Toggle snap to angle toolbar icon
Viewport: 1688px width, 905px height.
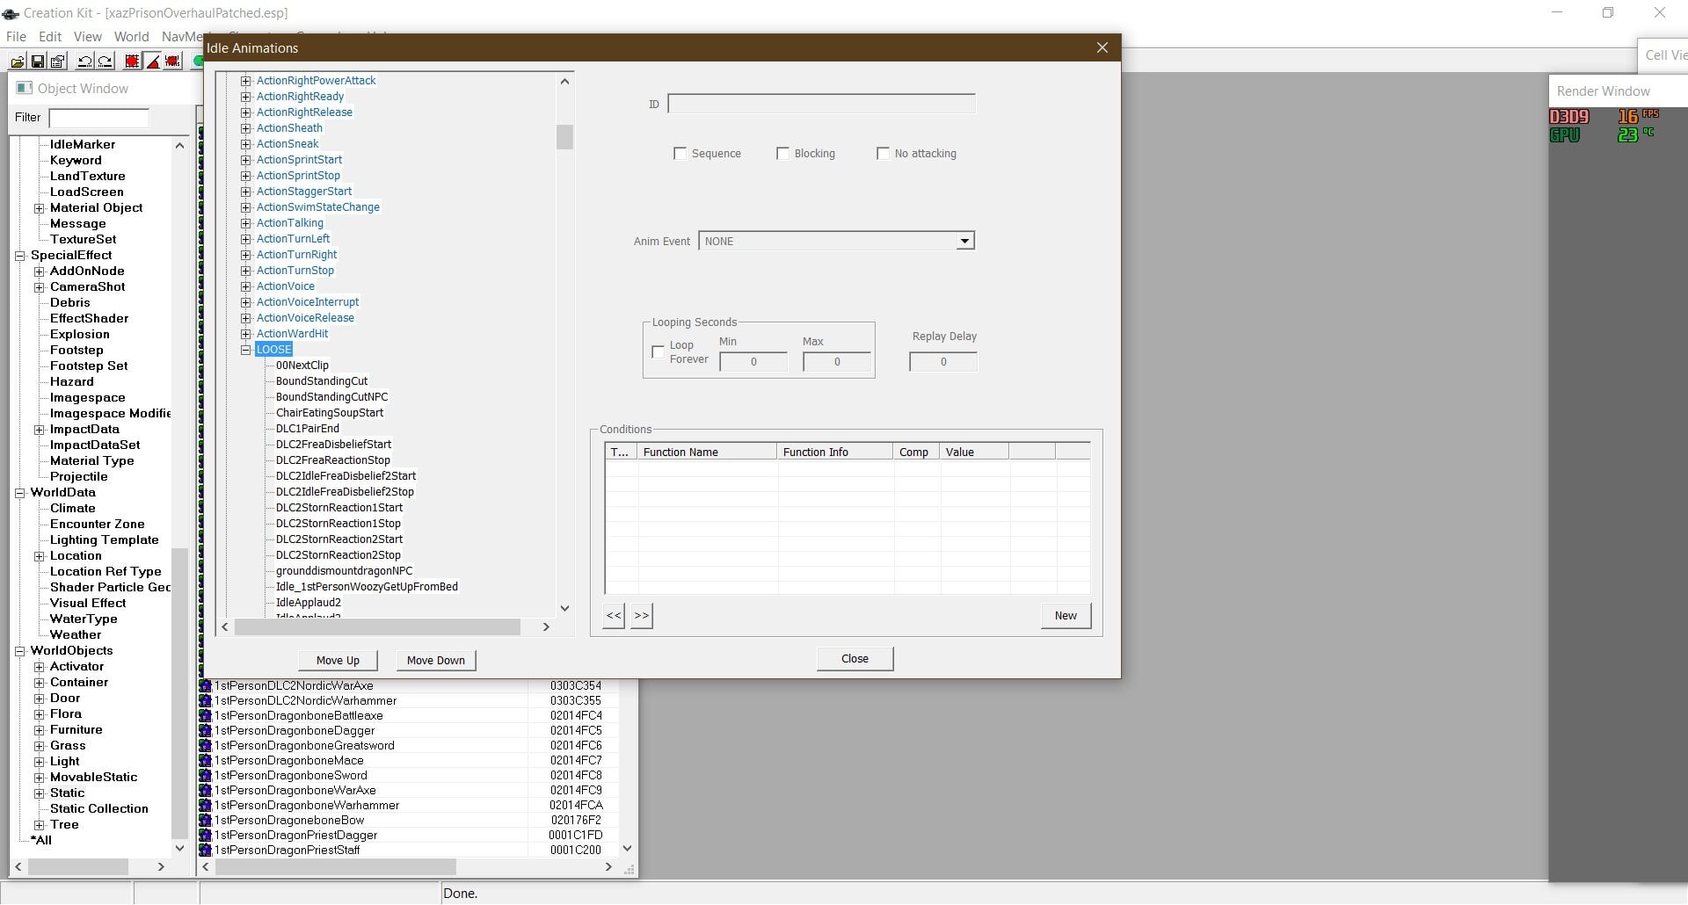pos(152,62)
